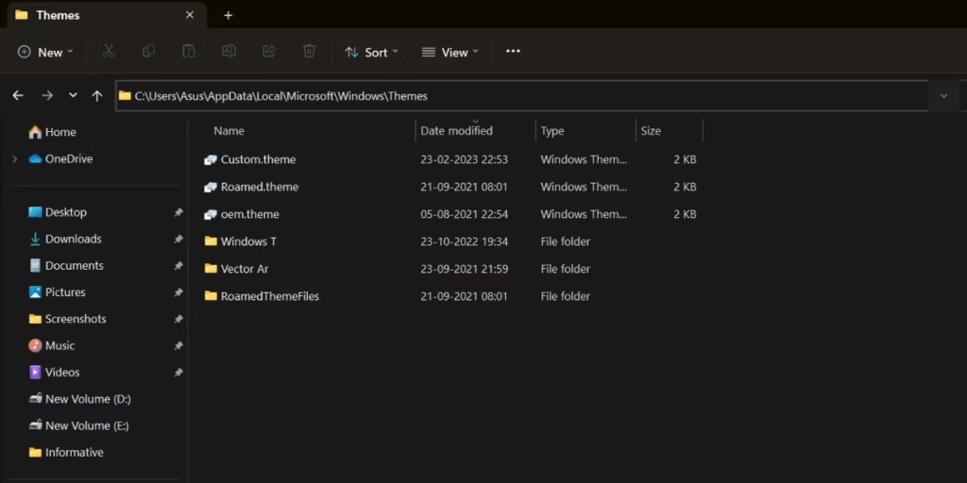Click the Share icon in toolbar

[269, 52]
